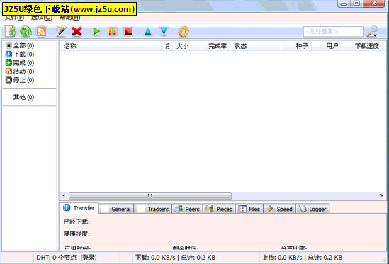Close the application window
The height and width of the screenshot is (264, 389).
pos(373,4)
